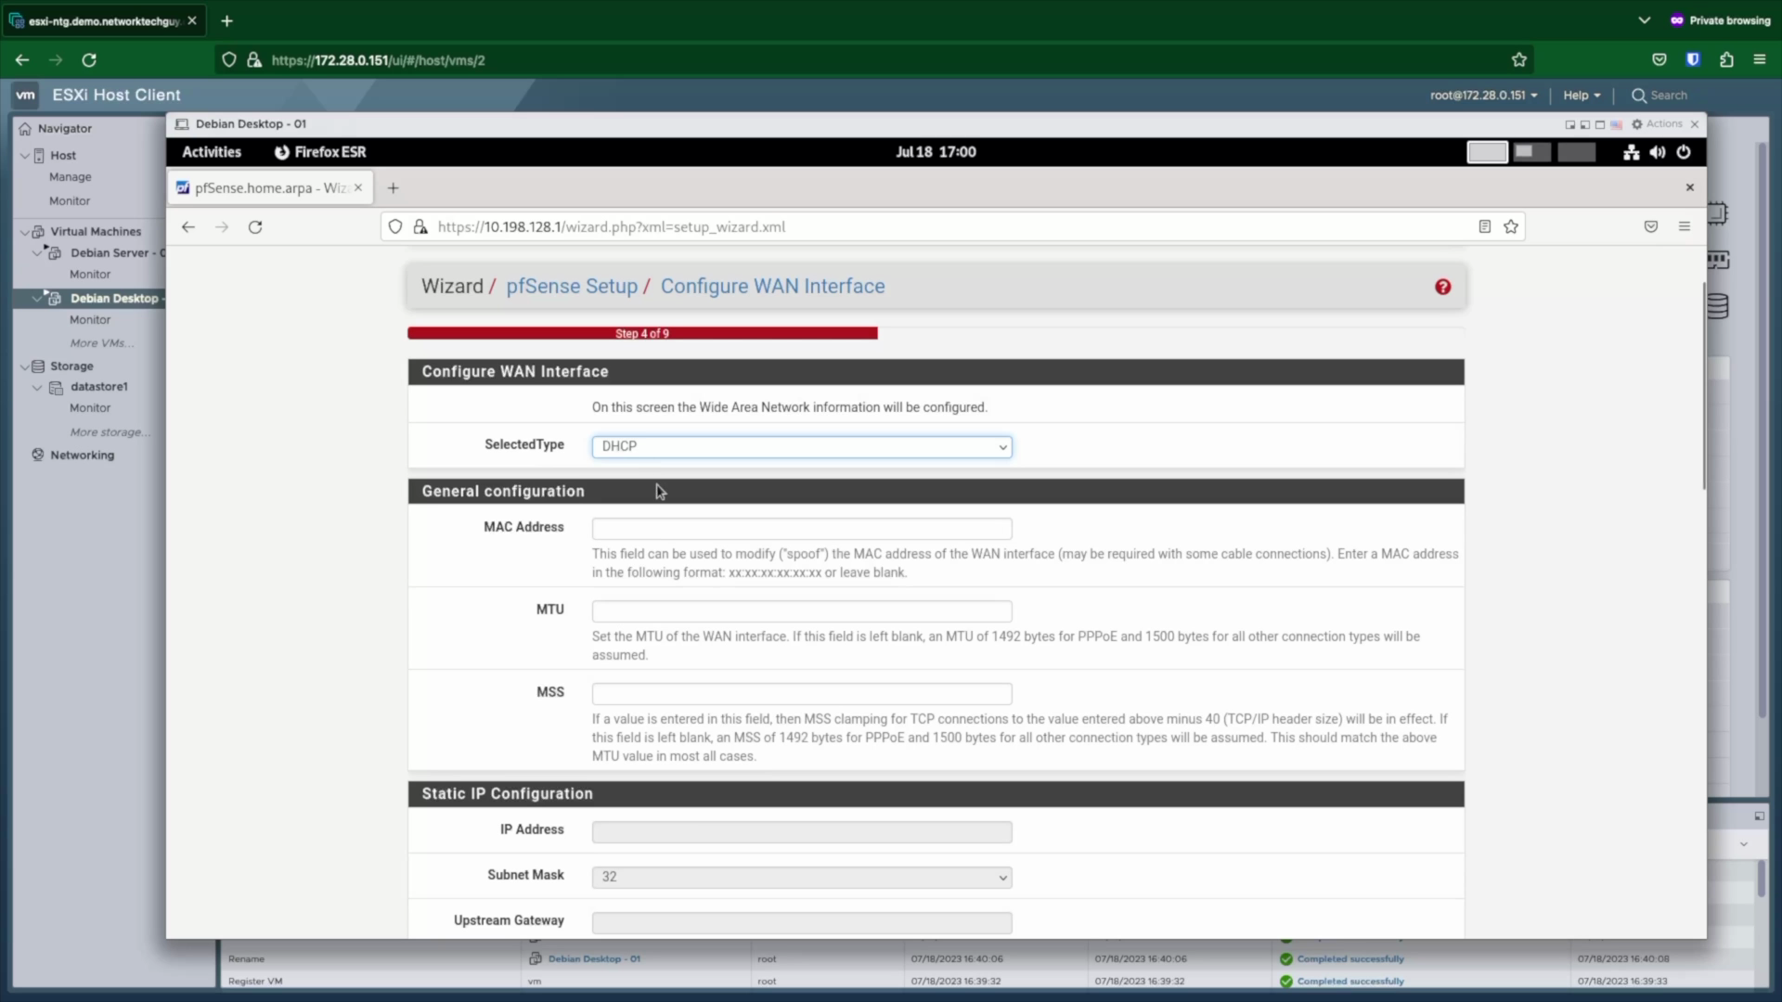Open the GNOME power menu icon
The image size is (1782, 1002).
point(1684,152)
